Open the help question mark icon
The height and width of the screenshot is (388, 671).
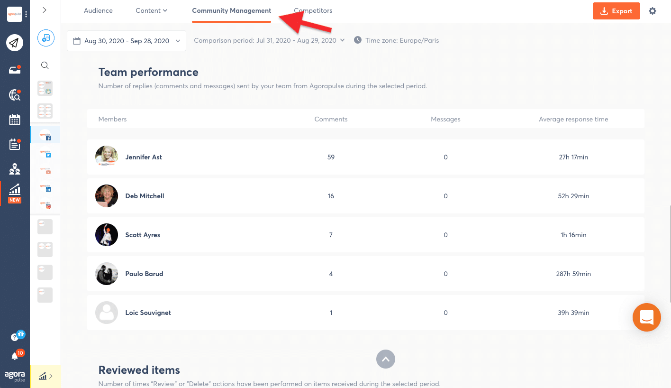15,337
